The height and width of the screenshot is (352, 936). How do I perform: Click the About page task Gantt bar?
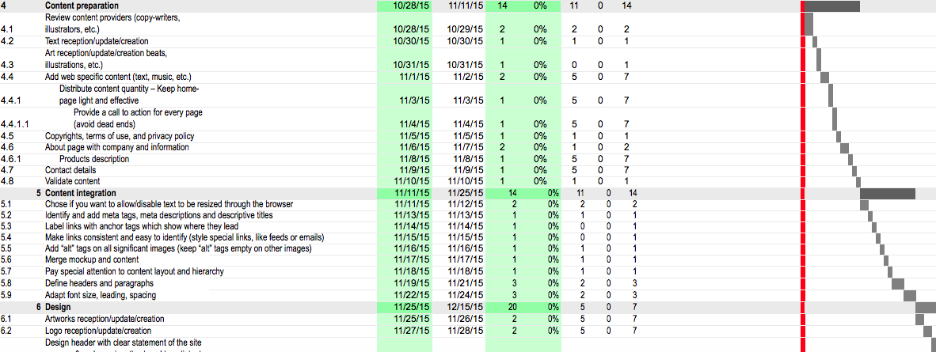point(844,148)
